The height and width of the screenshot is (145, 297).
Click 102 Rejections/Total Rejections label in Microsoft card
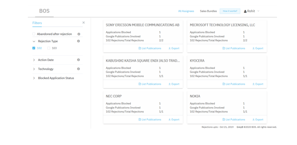[209, 40]
